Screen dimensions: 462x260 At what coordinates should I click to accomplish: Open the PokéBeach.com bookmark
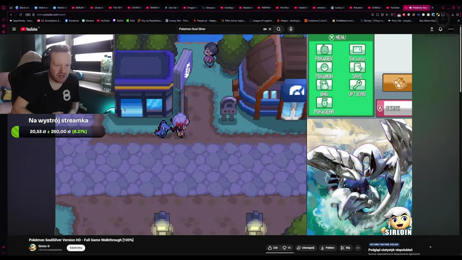[344, 21]
